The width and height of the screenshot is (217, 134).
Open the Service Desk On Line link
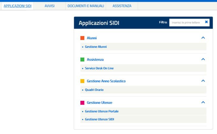tap(99, 68)
